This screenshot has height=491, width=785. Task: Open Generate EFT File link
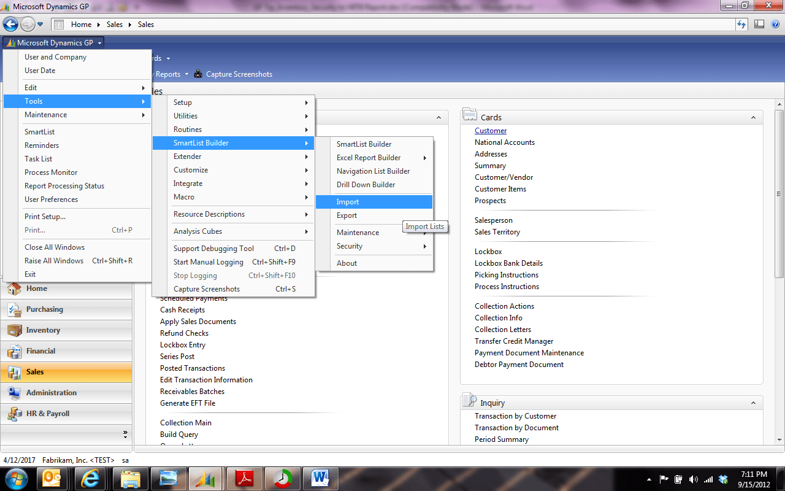tap(188, 403)
